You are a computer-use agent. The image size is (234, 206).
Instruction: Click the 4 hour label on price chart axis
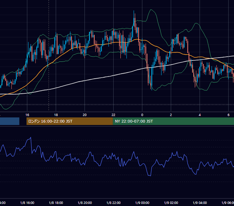[x=200, y=115]
